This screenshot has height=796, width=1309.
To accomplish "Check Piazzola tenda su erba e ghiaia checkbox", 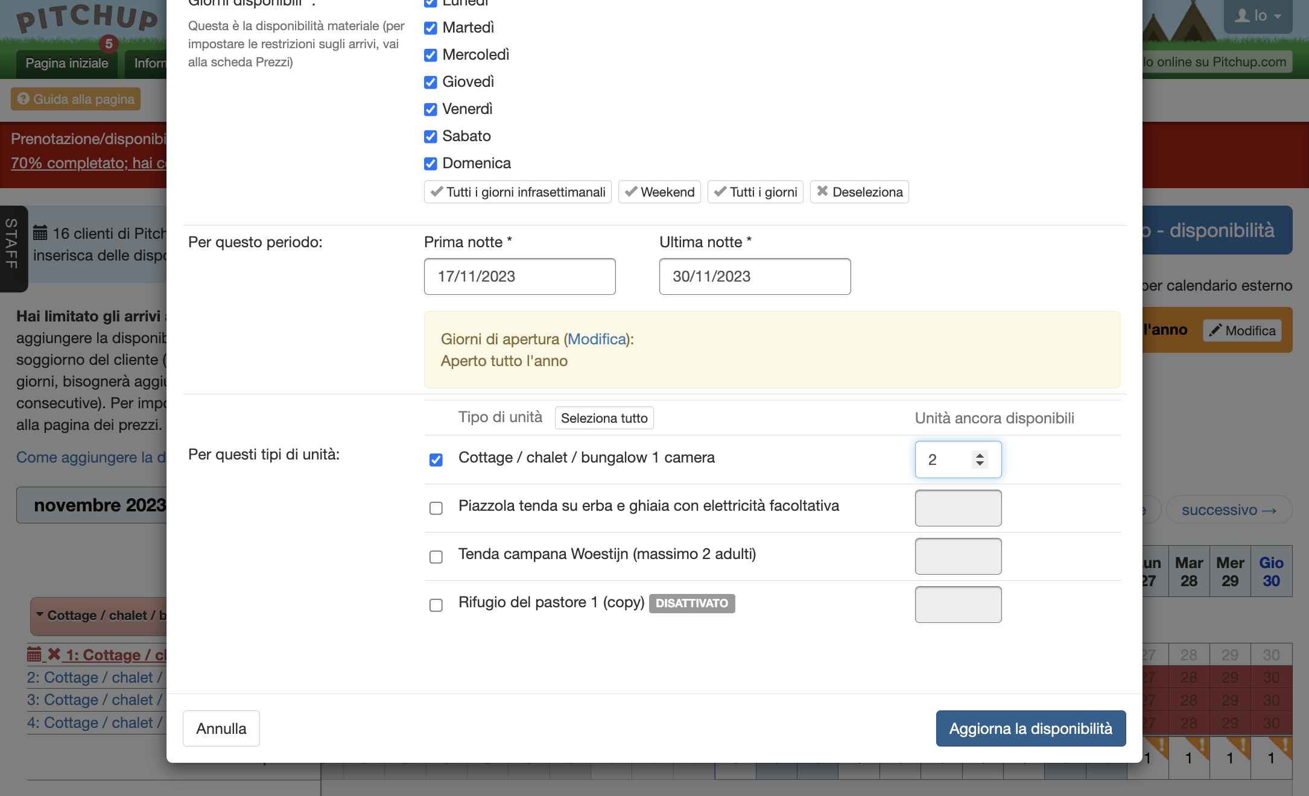I will point(436,508).
